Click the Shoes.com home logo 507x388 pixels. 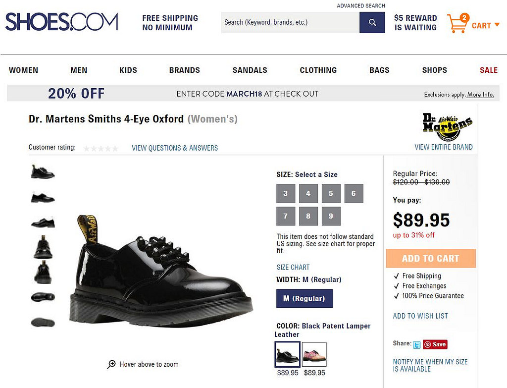62,22
